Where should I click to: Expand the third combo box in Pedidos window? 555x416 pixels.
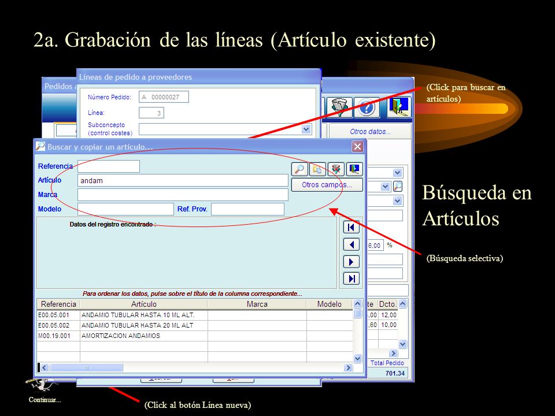[x=398, y=201]
